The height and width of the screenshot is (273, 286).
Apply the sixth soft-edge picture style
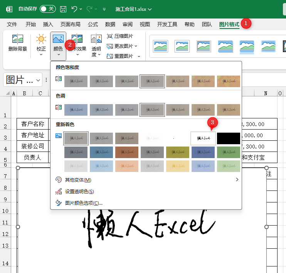(269, 46)
